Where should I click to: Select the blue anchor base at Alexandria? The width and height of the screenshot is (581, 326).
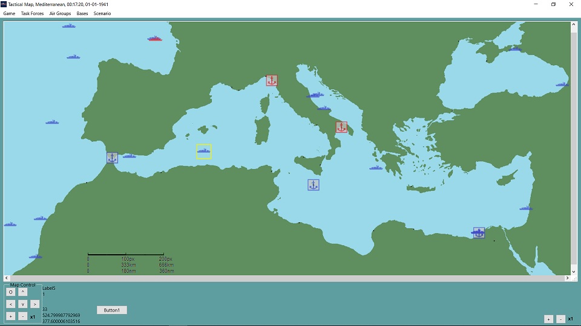pyautogui.click(x=479, y=232)
